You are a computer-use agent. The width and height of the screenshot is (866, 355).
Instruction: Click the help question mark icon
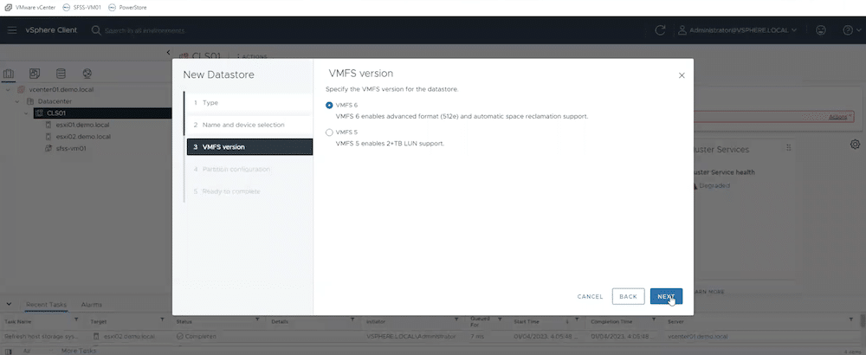tap(848, 30)
